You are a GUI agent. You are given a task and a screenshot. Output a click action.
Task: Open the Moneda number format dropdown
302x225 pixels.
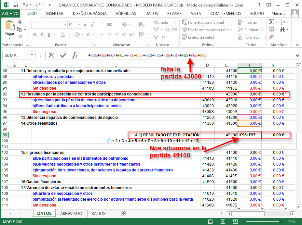(175, 22)
